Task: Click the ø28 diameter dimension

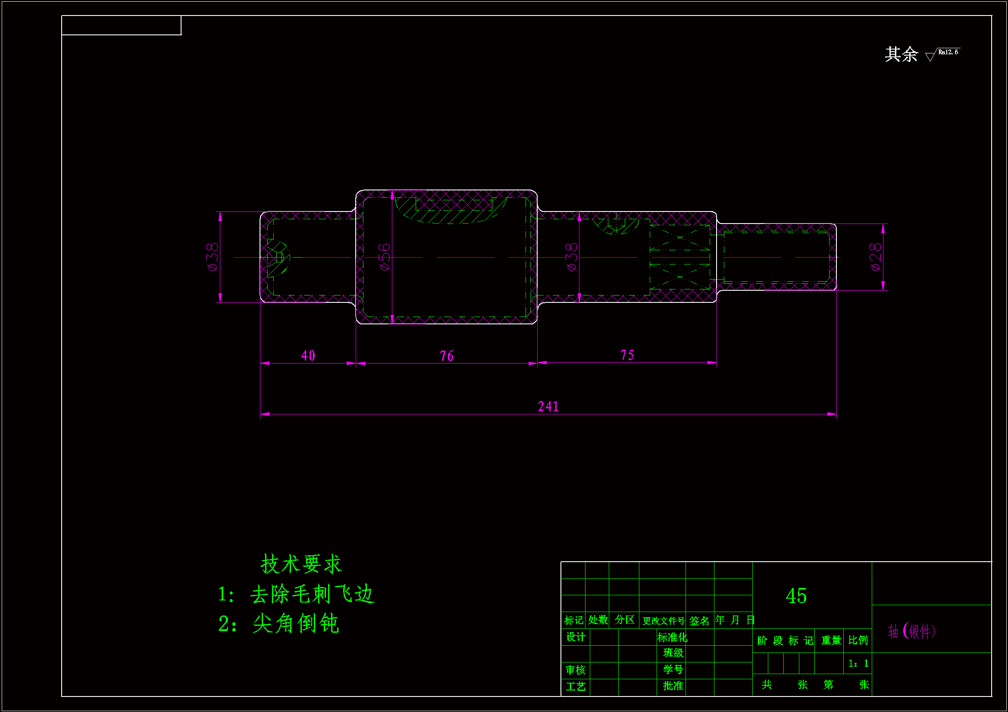Action: point(875,257)
